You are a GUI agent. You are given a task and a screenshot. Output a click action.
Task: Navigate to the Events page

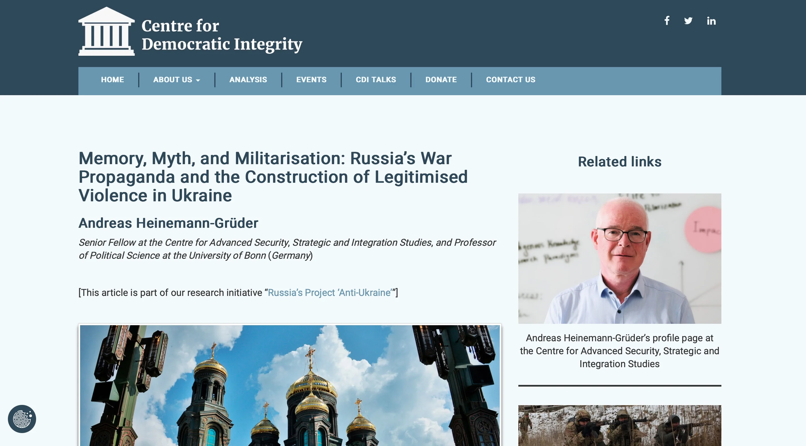(311, 80)
